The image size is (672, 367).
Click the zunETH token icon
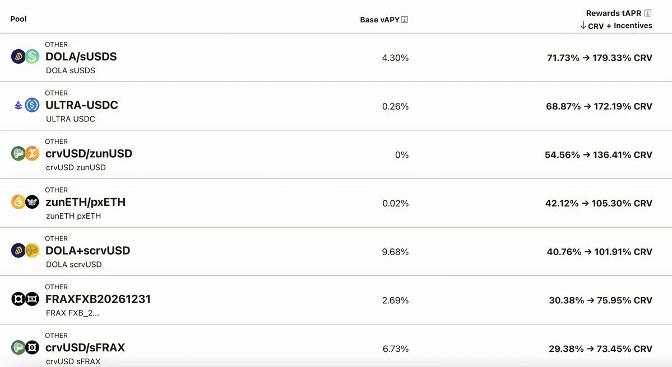(17, 203)
